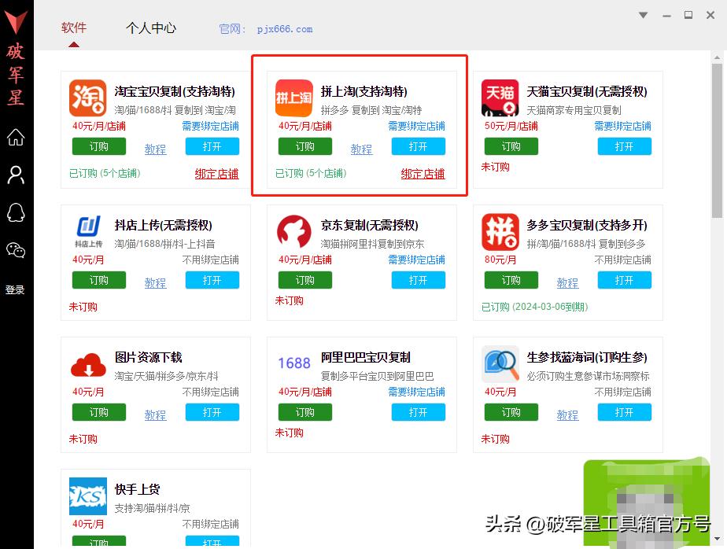This screenshot has width=727, height=549.
Task: Click the 拼上淘 app icon
Action: (293, 98)
